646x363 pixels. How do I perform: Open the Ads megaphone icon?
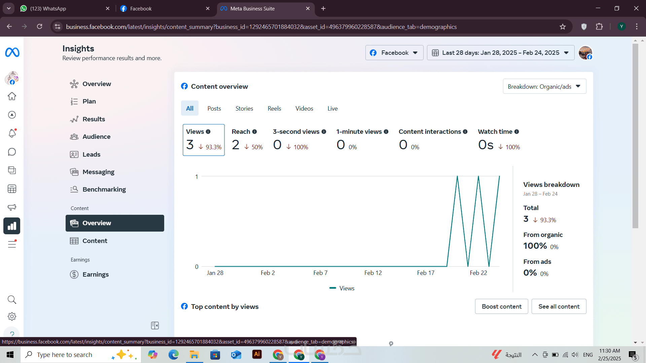[x=12, y=207]
